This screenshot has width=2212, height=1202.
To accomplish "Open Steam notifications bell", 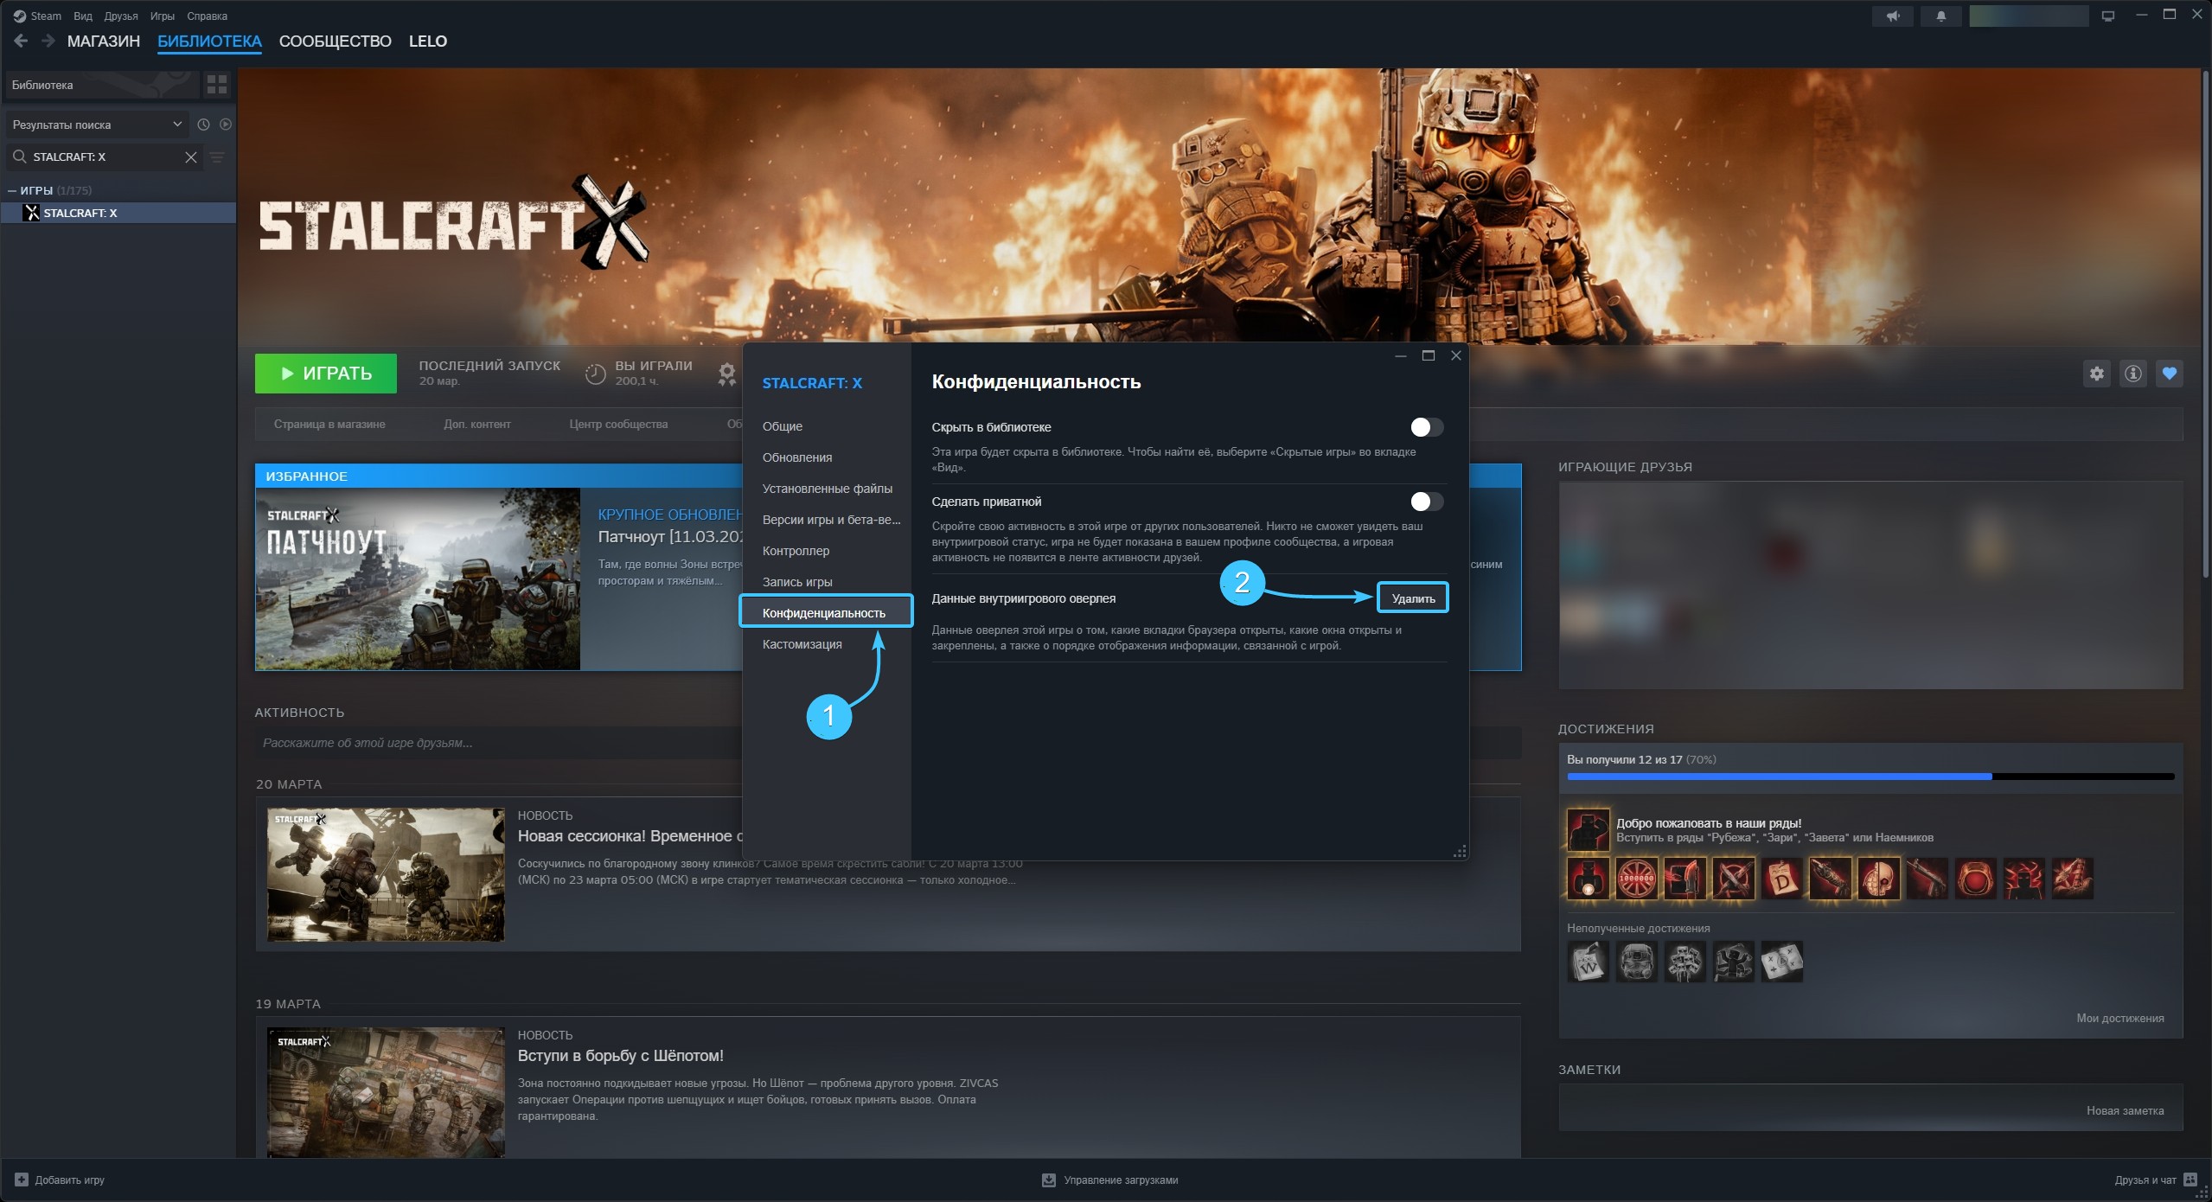I will (x=1940, y=16).
